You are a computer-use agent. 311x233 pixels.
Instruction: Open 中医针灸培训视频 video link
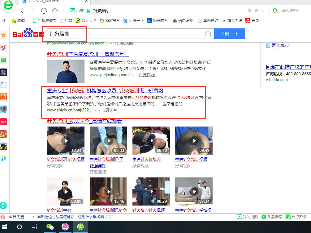[x=191, y=159]
